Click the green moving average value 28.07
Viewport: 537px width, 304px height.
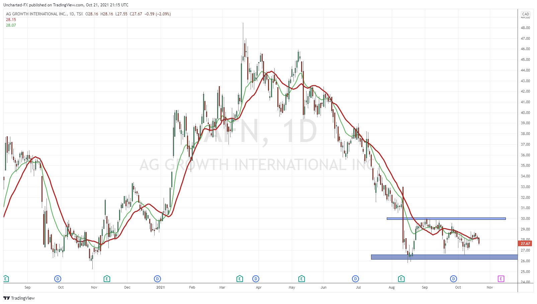tap(11, 25)
